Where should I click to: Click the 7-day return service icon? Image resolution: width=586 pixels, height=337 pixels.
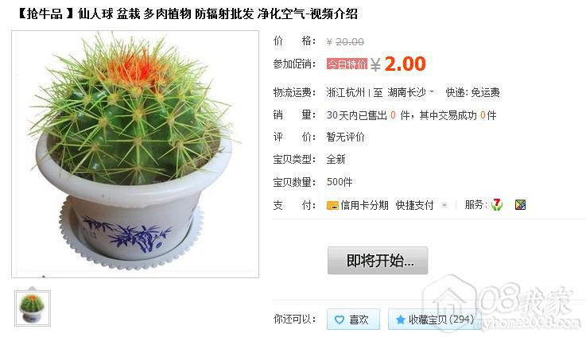497,205
